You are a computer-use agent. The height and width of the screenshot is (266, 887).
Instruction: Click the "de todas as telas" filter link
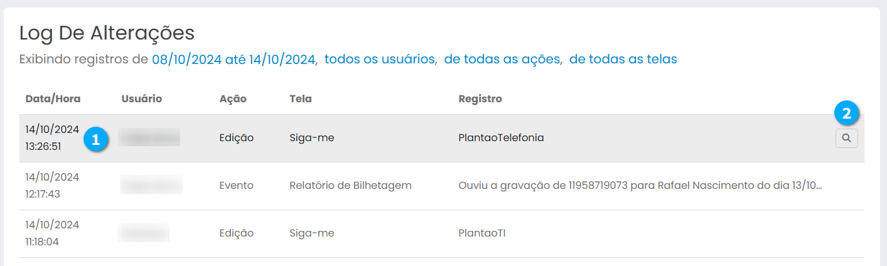click(x=623, y=60)
